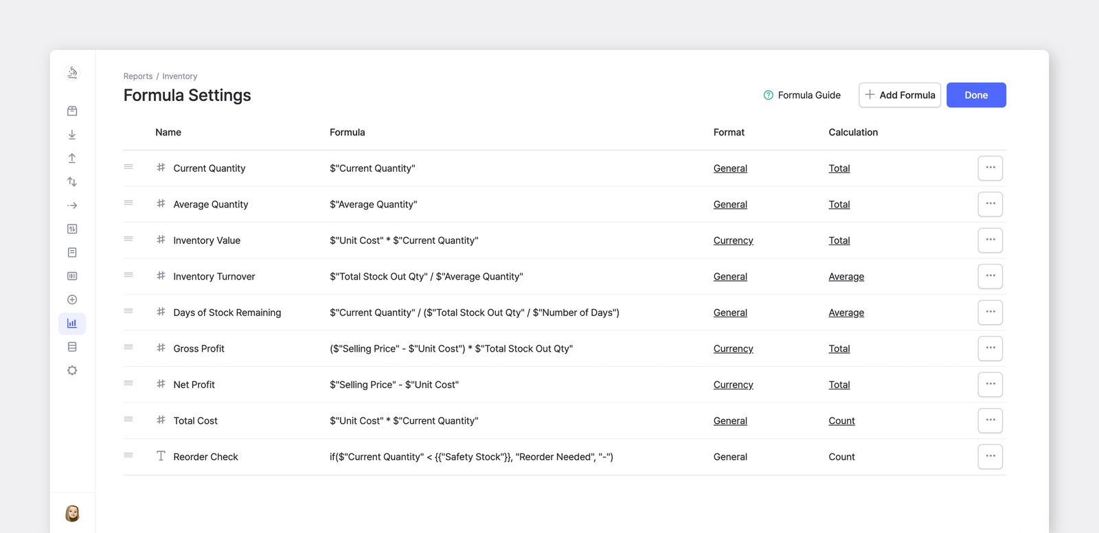Open the stock-out upload arrow icon in sidebar

pos(72,158)
